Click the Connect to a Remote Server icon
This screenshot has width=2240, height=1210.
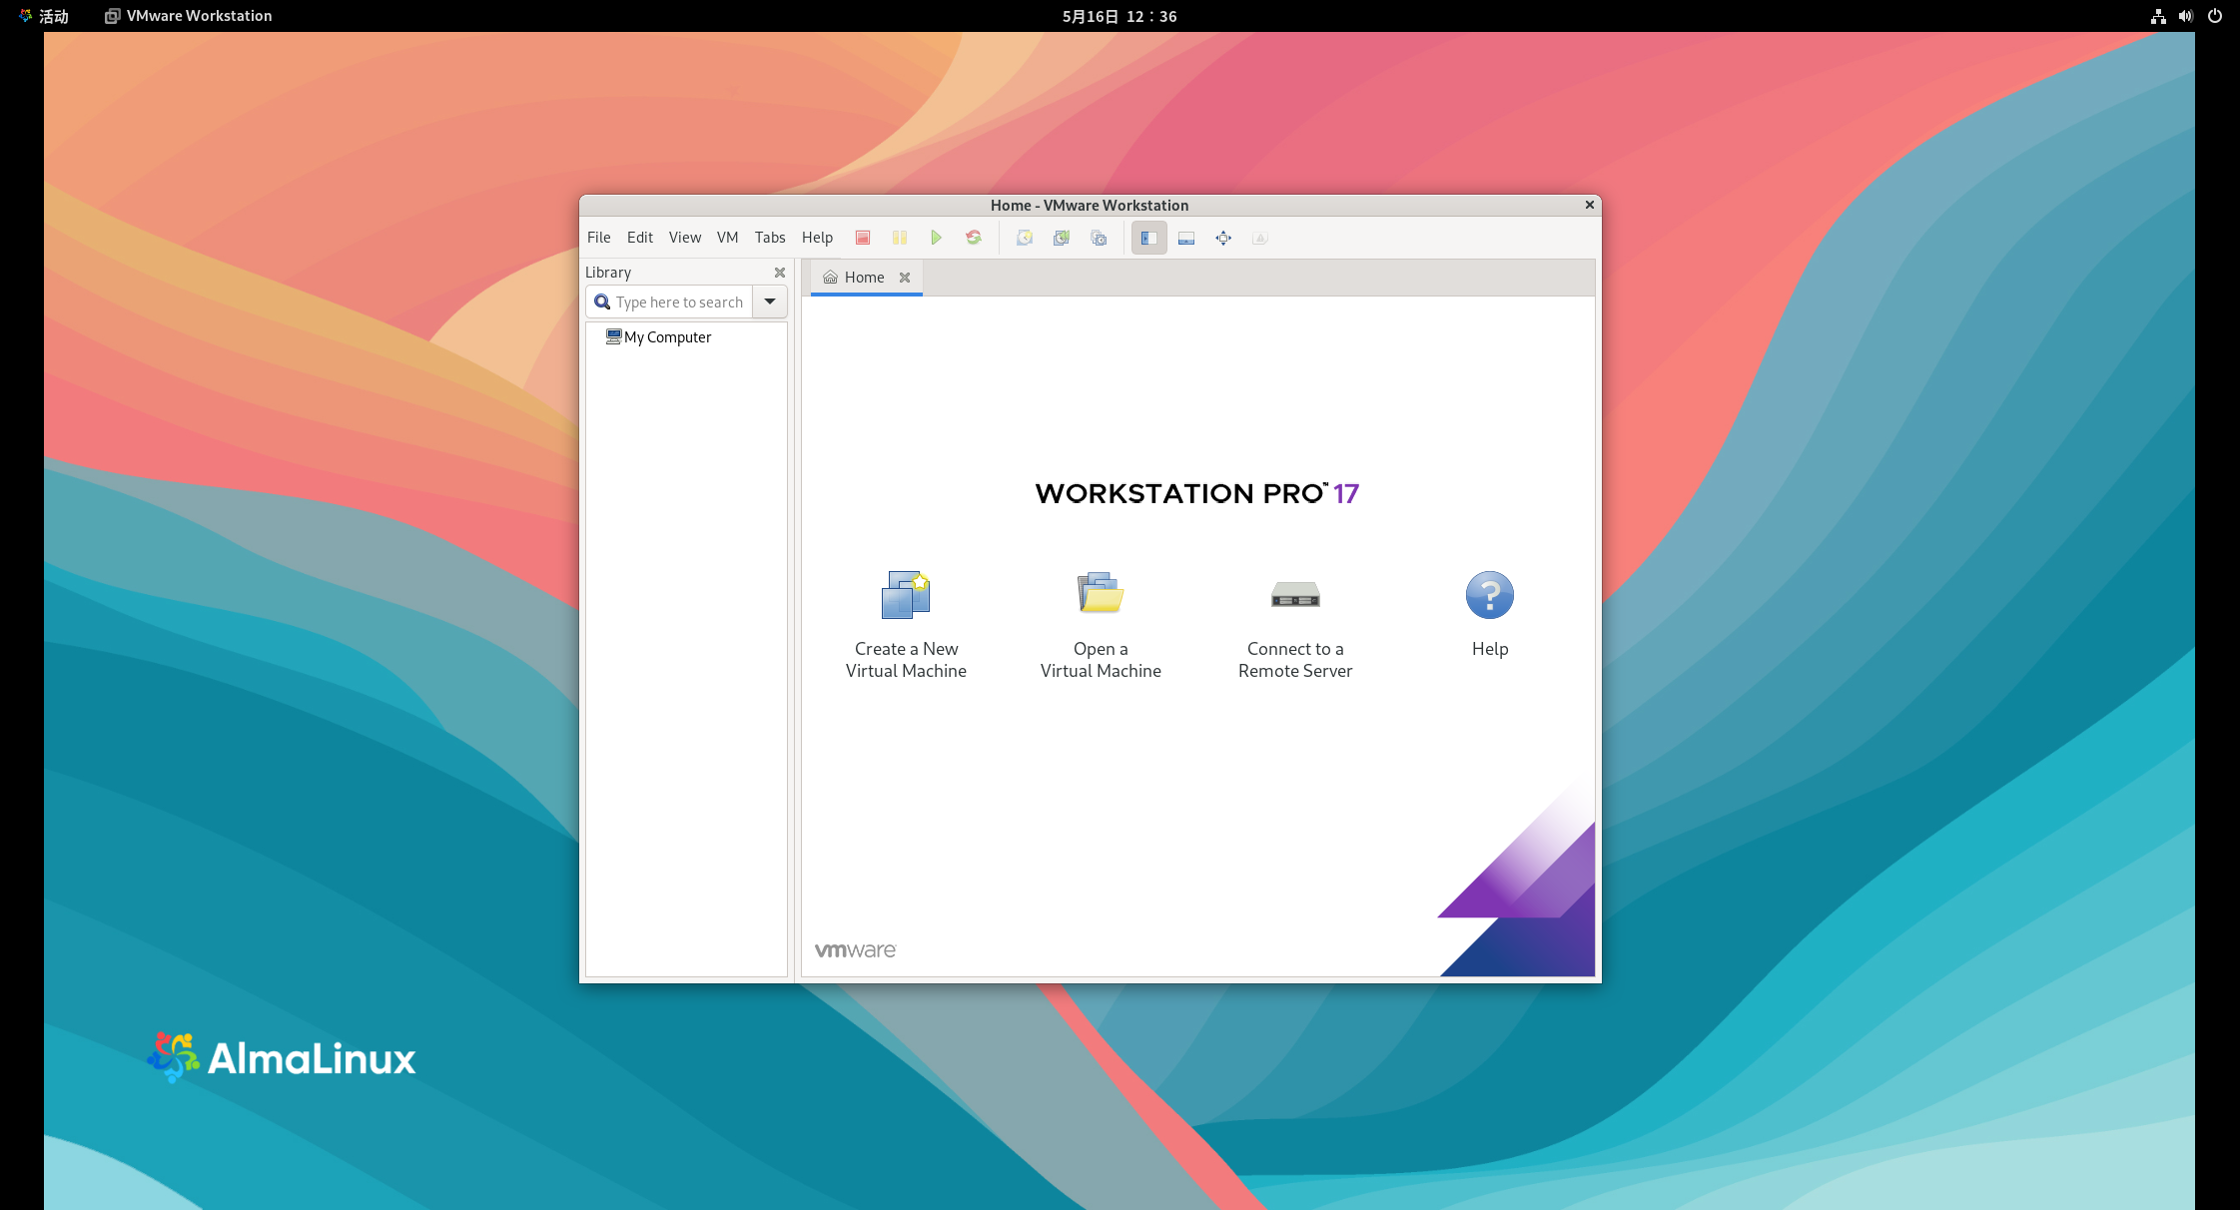point(1295,595)
